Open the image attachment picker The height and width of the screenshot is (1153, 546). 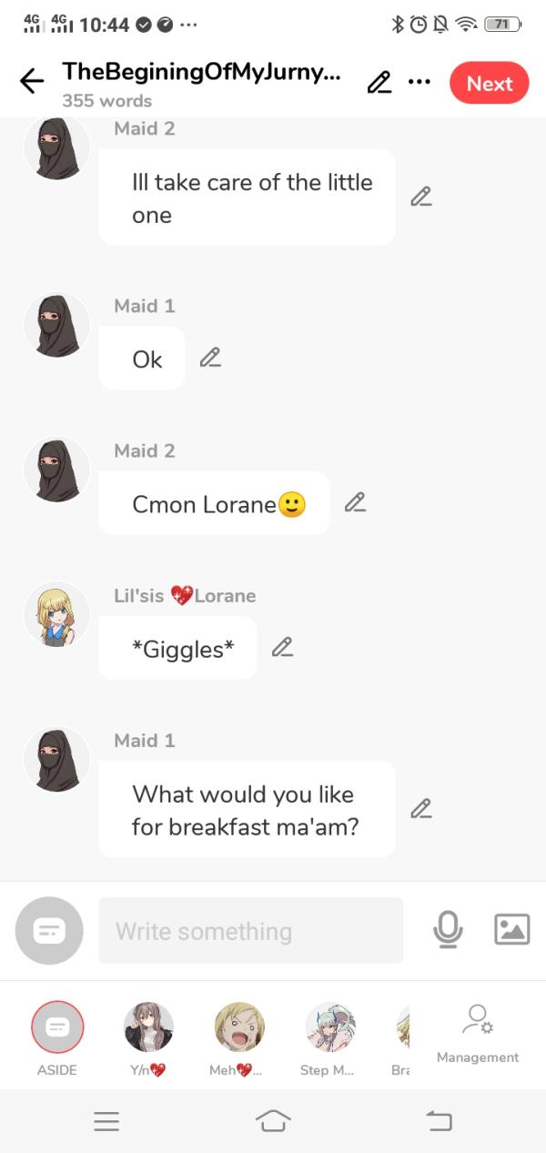point(511,929)
